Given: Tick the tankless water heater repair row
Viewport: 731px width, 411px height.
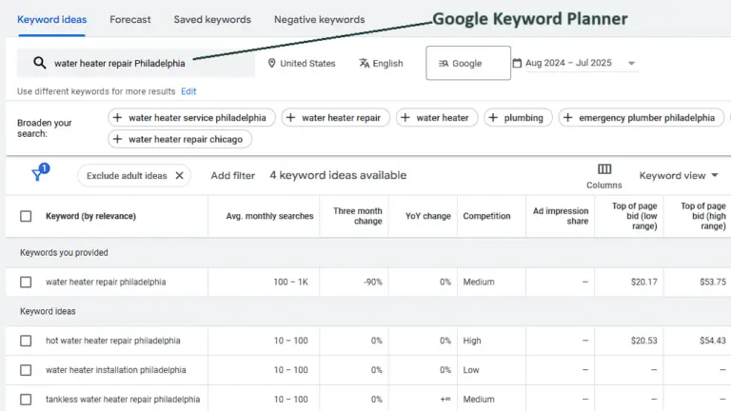Looking at the screenshot, I should [26, 400].
